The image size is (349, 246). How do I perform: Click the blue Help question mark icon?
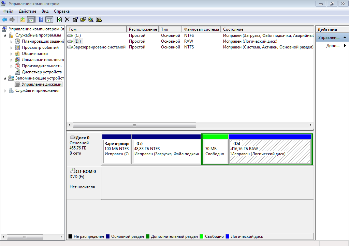click(x=41, y=19)
